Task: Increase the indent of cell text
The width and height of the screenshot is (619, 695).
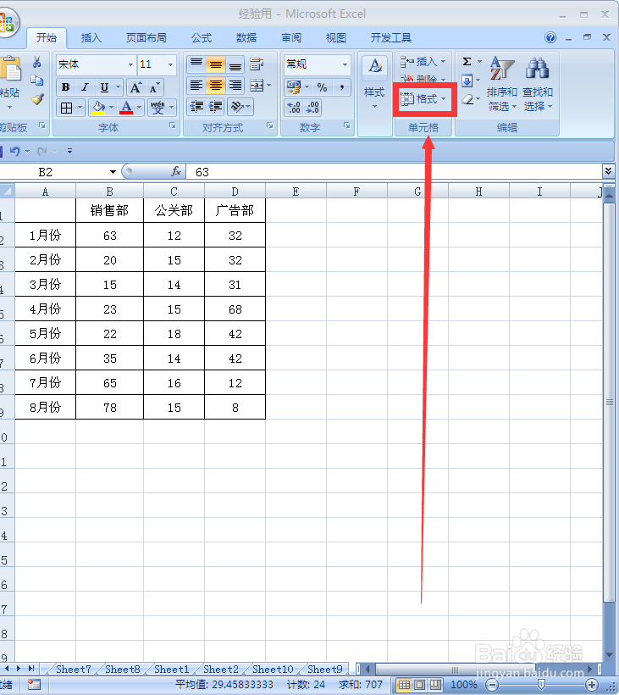Action: [216, 107]
